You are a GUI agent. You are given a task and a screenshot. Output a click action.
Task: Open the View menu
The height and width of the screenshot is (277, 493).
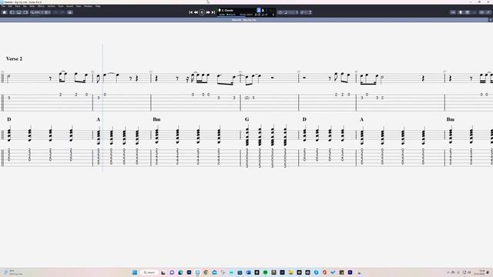[79, 6]
